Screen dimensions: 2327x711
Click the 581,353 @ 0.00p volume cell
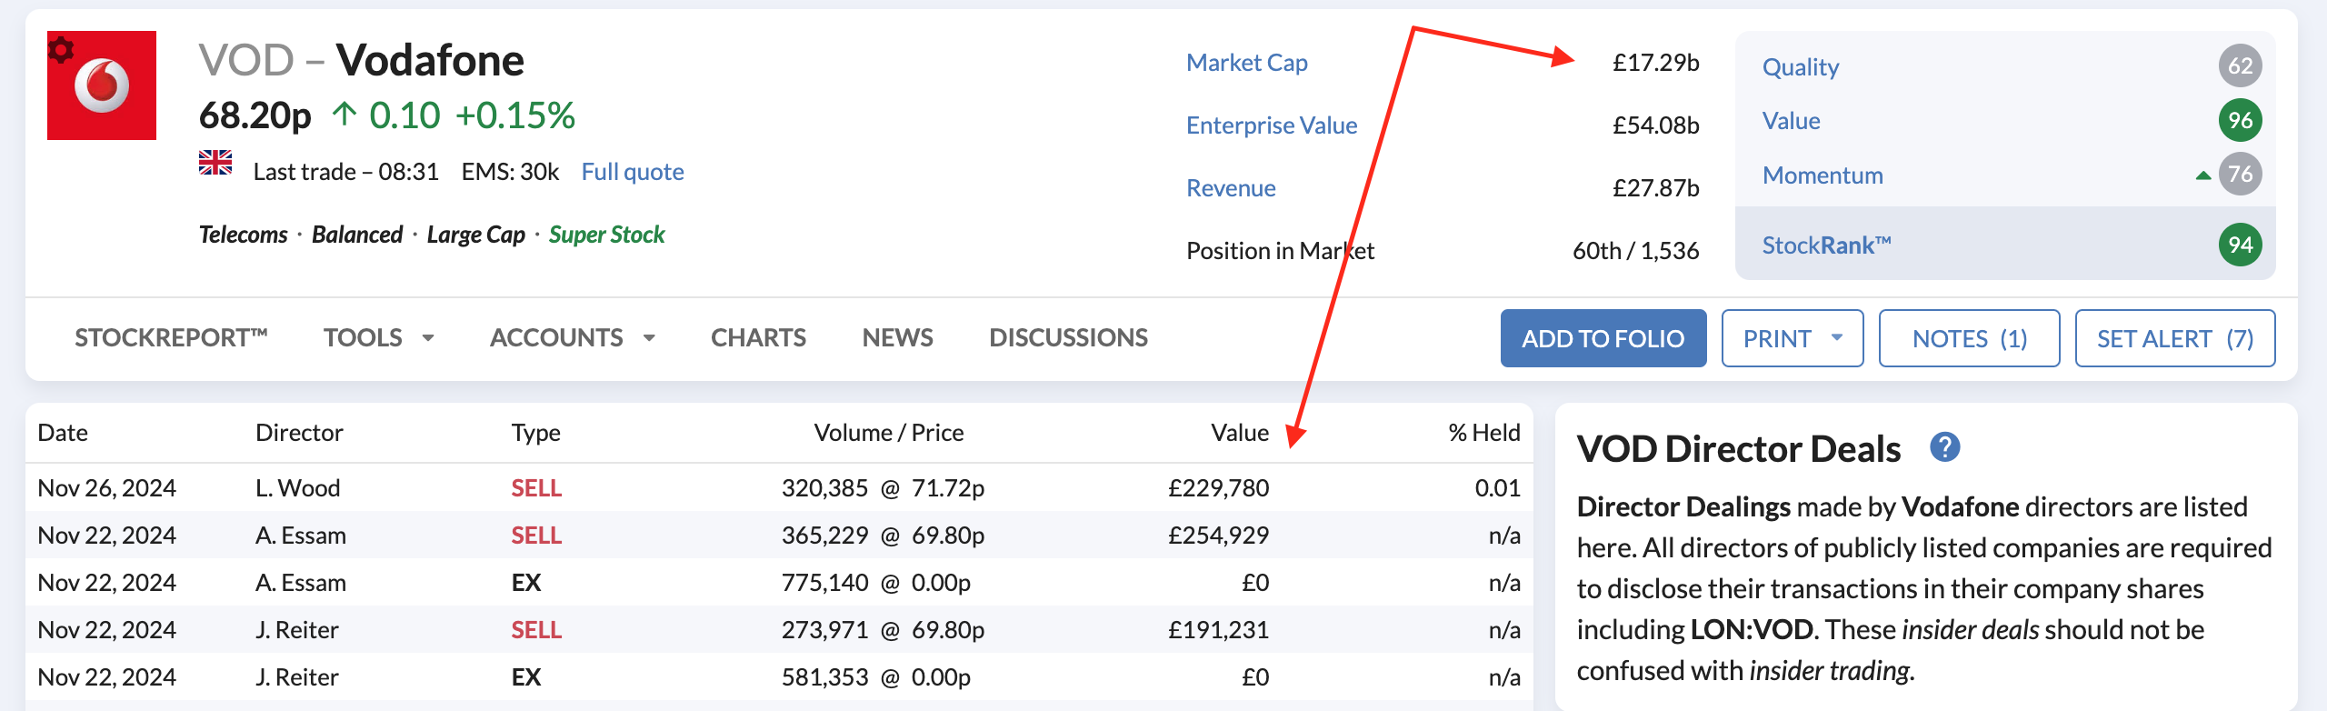coord(876,677)
